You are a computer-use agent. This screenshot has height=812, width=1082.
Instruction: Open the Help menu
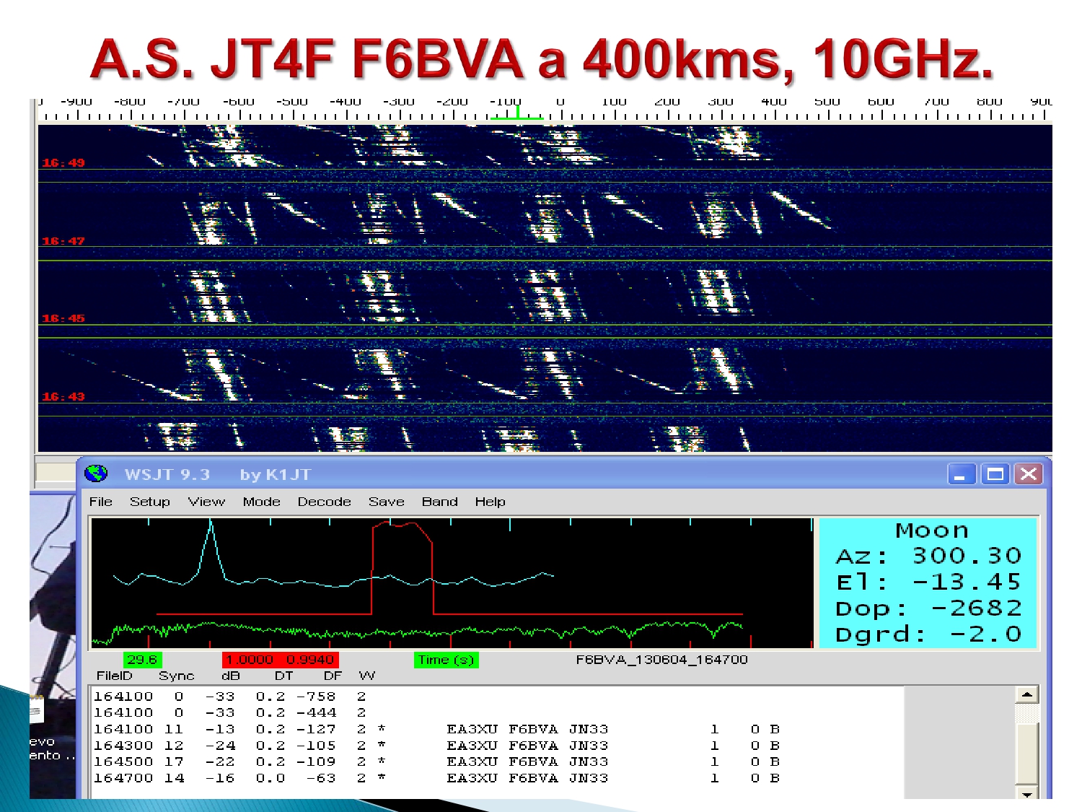tap(490, 502)
